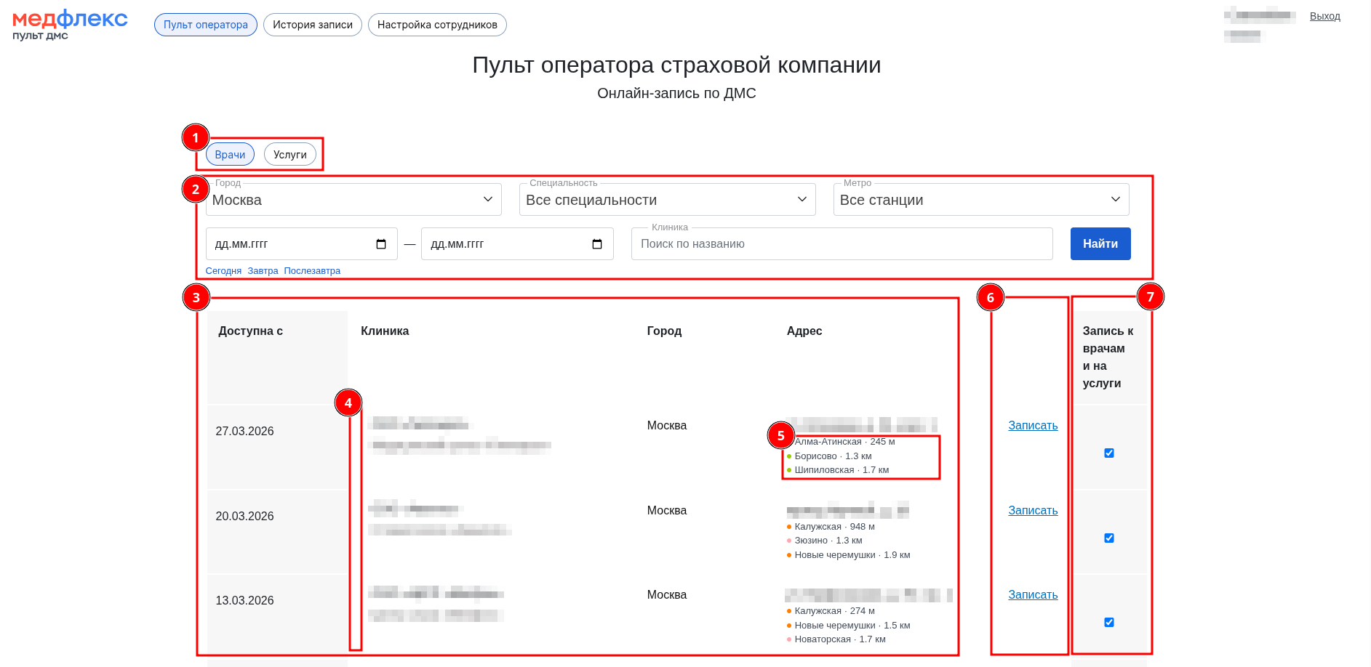Expand the Метро stations dropdown
The image size is (1371, 667).
[980, 200]
